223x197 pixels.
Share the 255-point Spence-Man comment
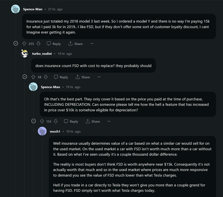75,44
